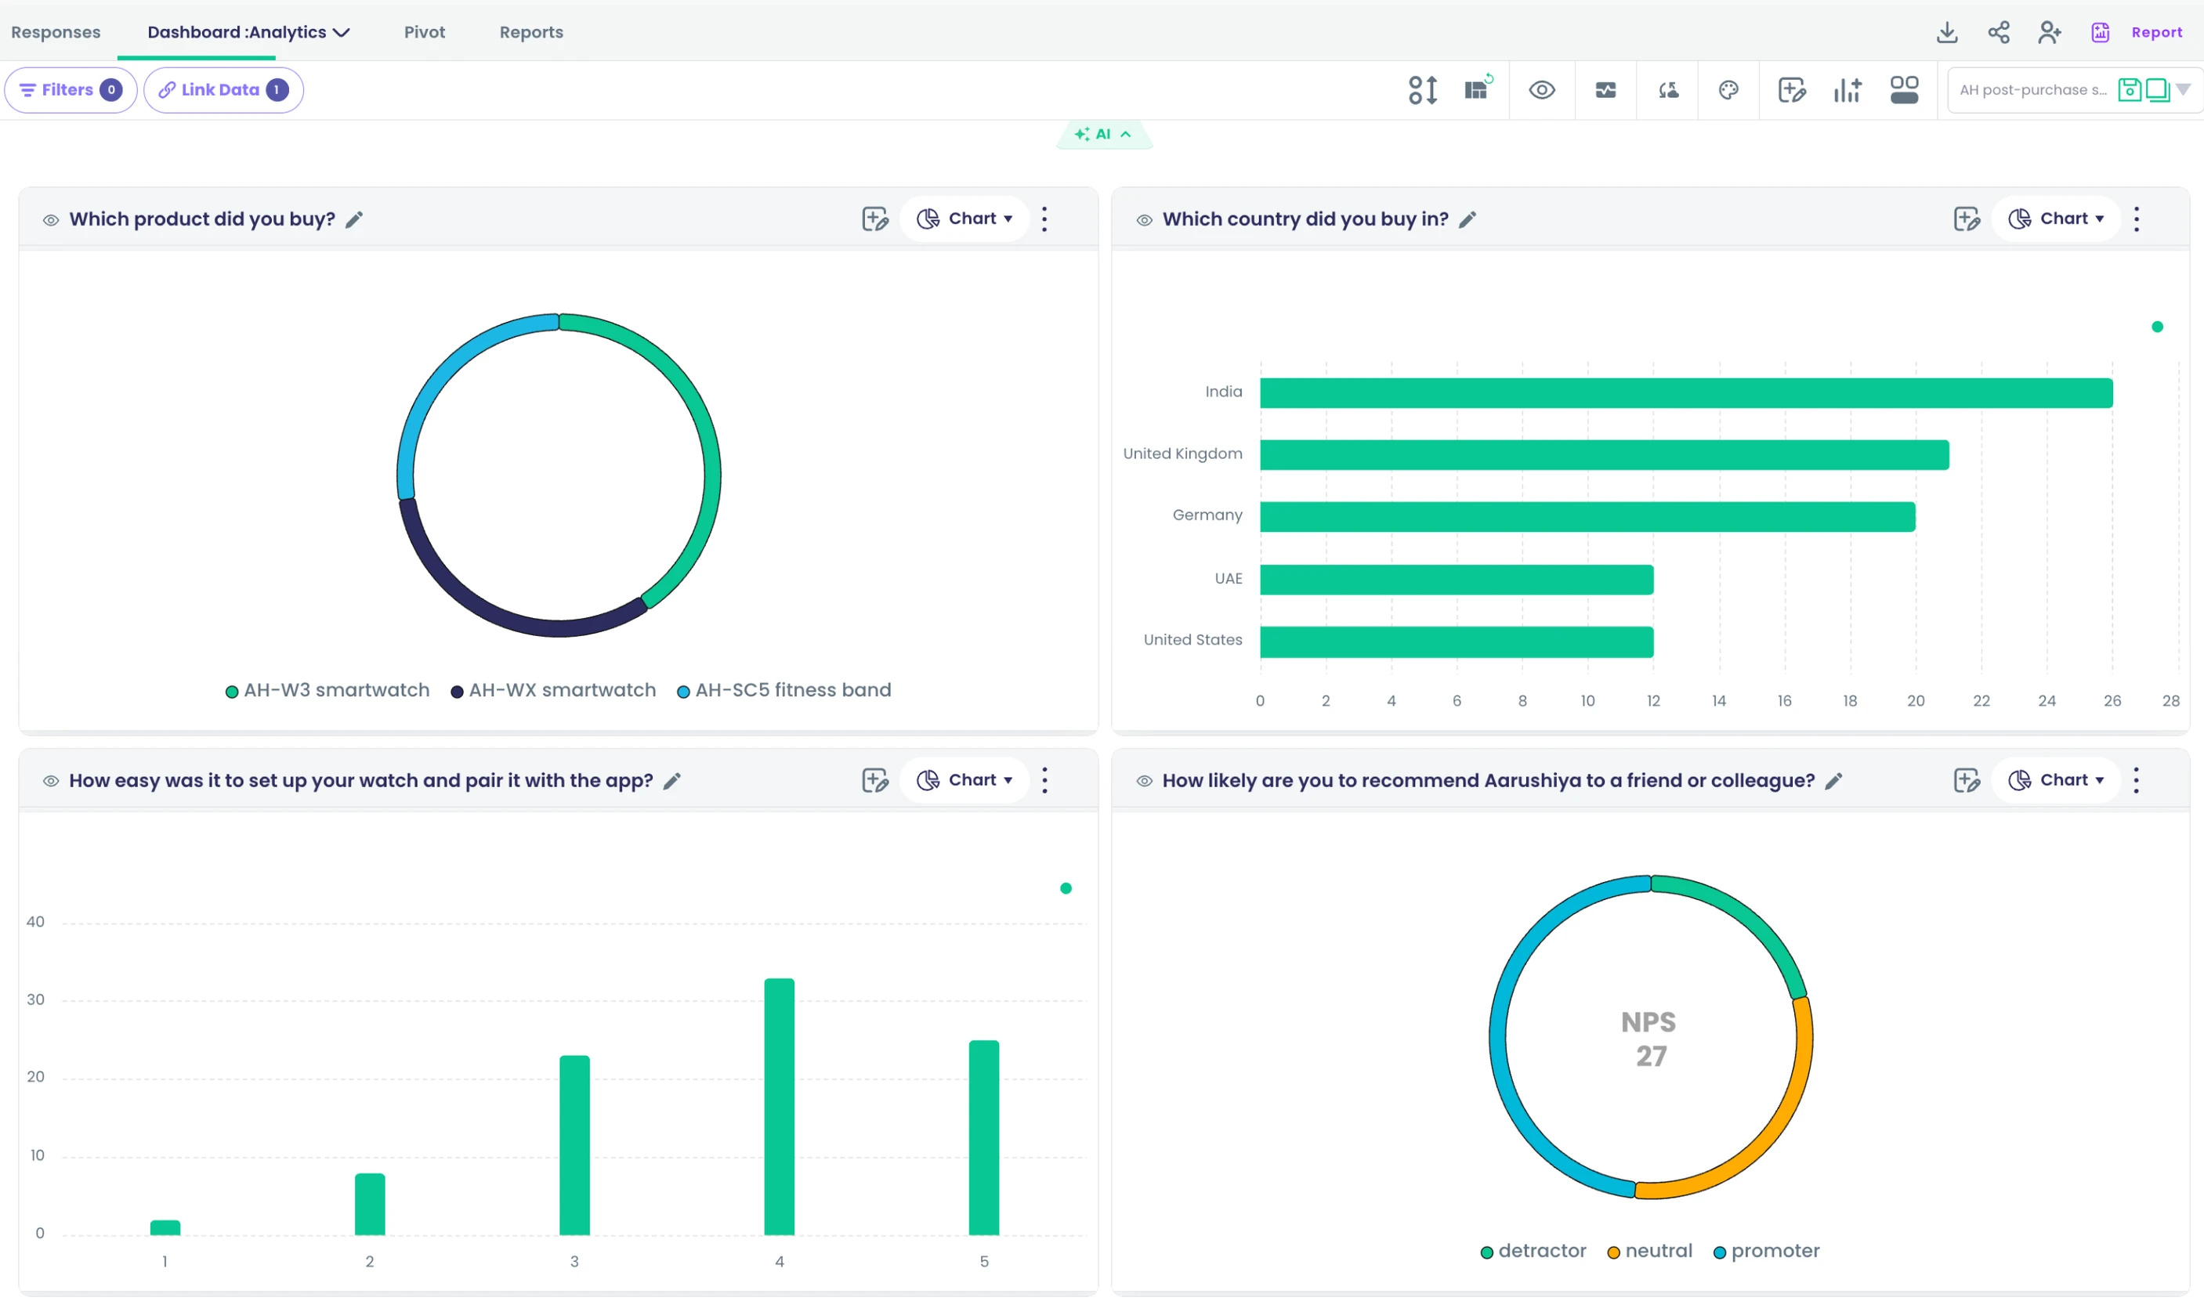Open Chart dropdown on country card
The width and height of the screenshot is (2204, 1301).
click(x=2056, y=219)
